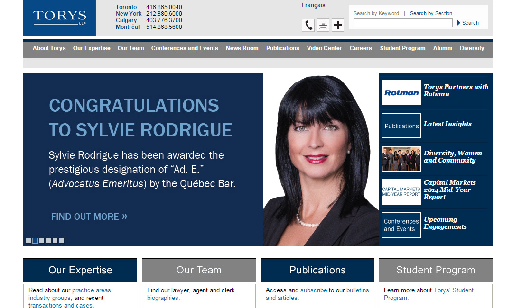Follow the industry groups link
This screenshot has height=308, width=522.
[x=49, y=298]
